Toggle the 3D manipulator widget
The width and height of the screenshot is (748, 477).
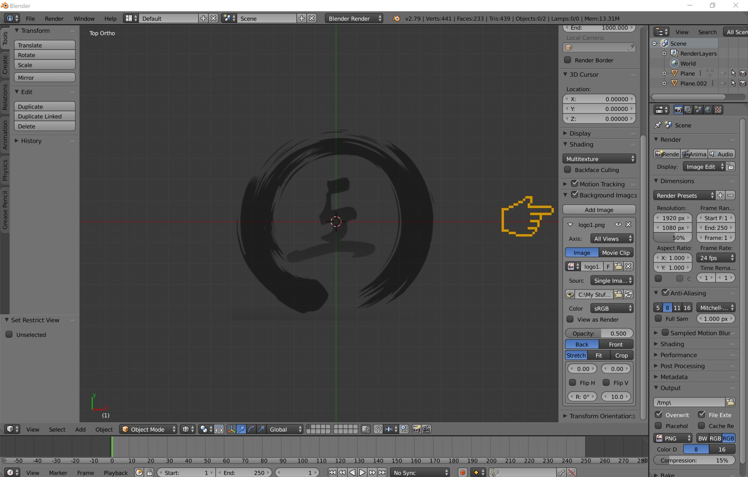[231, 429]
